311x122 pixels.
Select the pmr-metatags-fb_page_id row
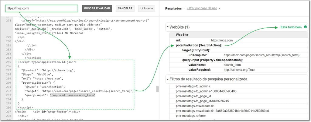(x=239, y=96)
